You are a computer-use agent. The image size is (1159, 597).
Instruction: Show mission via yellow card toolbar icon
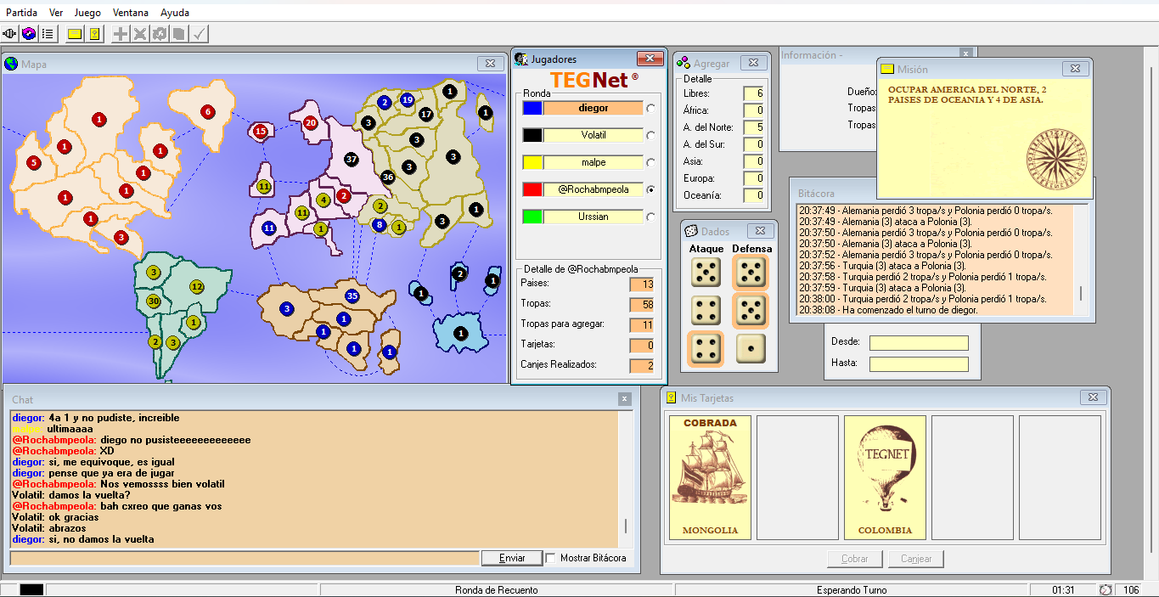tap(75, 34)
